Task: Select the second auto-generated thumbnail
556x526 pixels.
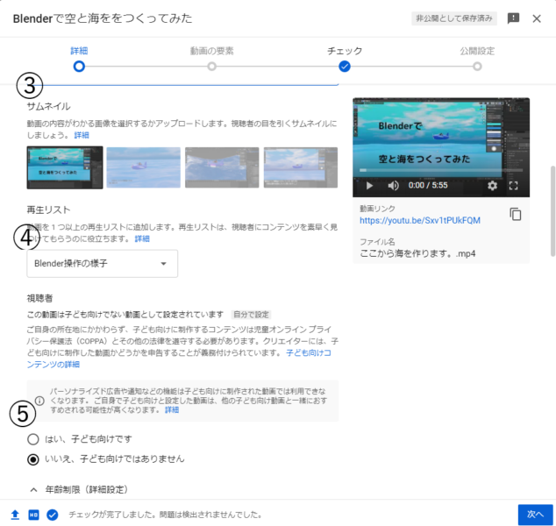Action: click(144, 167)
